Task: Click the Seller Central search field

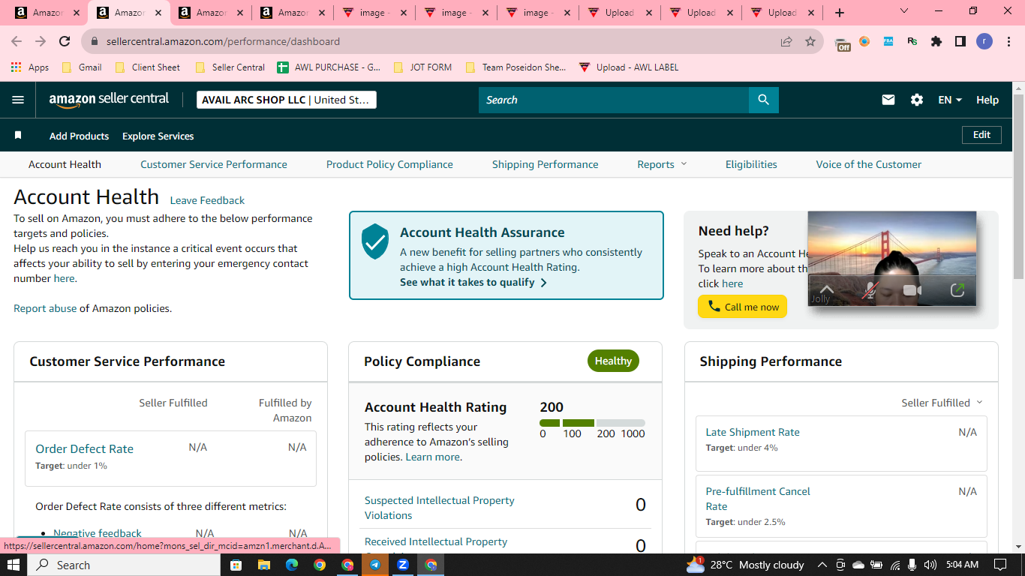Action: click(x=614, y=100)
